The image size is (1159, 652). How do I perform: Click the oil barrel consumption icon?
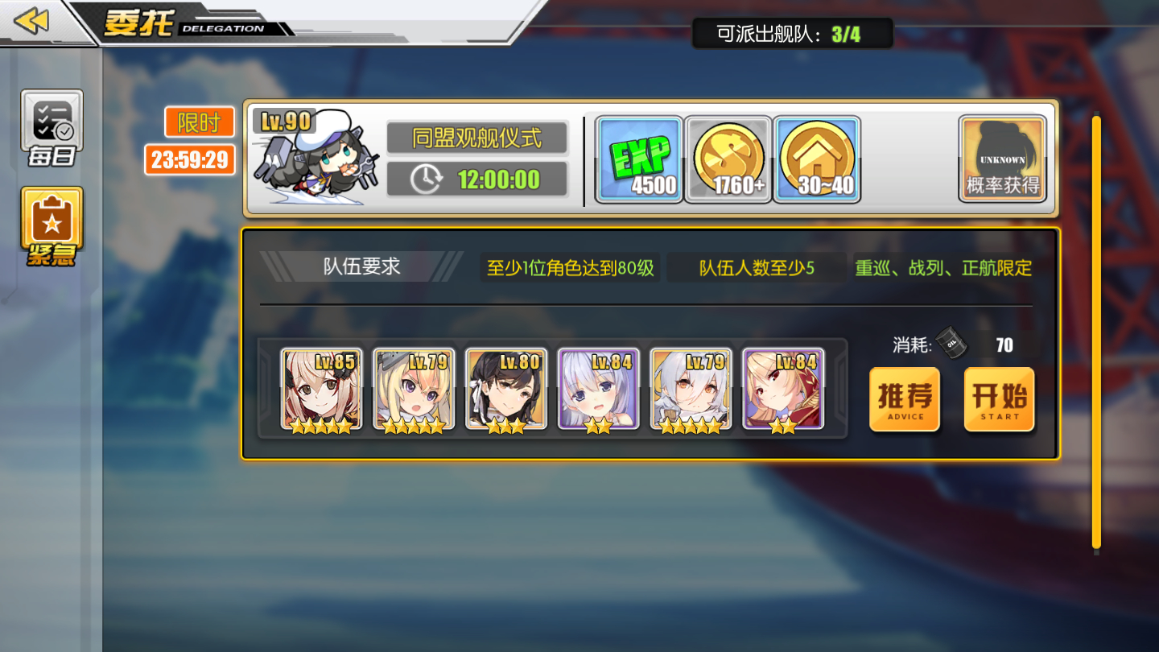951,343
